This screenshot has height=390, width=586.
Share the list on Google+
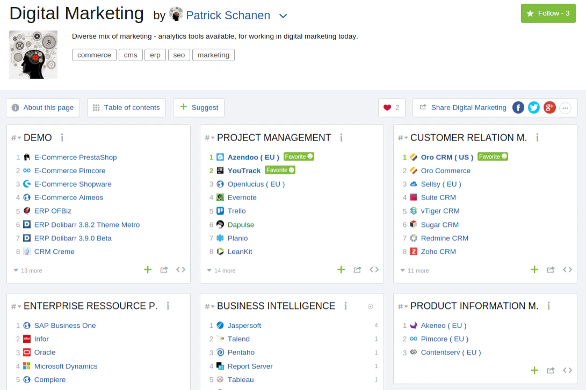tap(549, 107)
